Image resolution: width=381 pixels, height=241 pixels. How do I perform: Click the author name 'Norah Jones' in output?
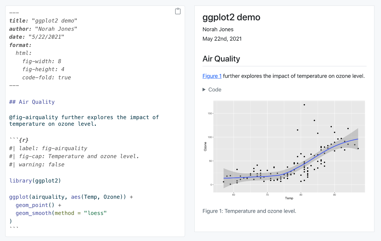point(218,29)
